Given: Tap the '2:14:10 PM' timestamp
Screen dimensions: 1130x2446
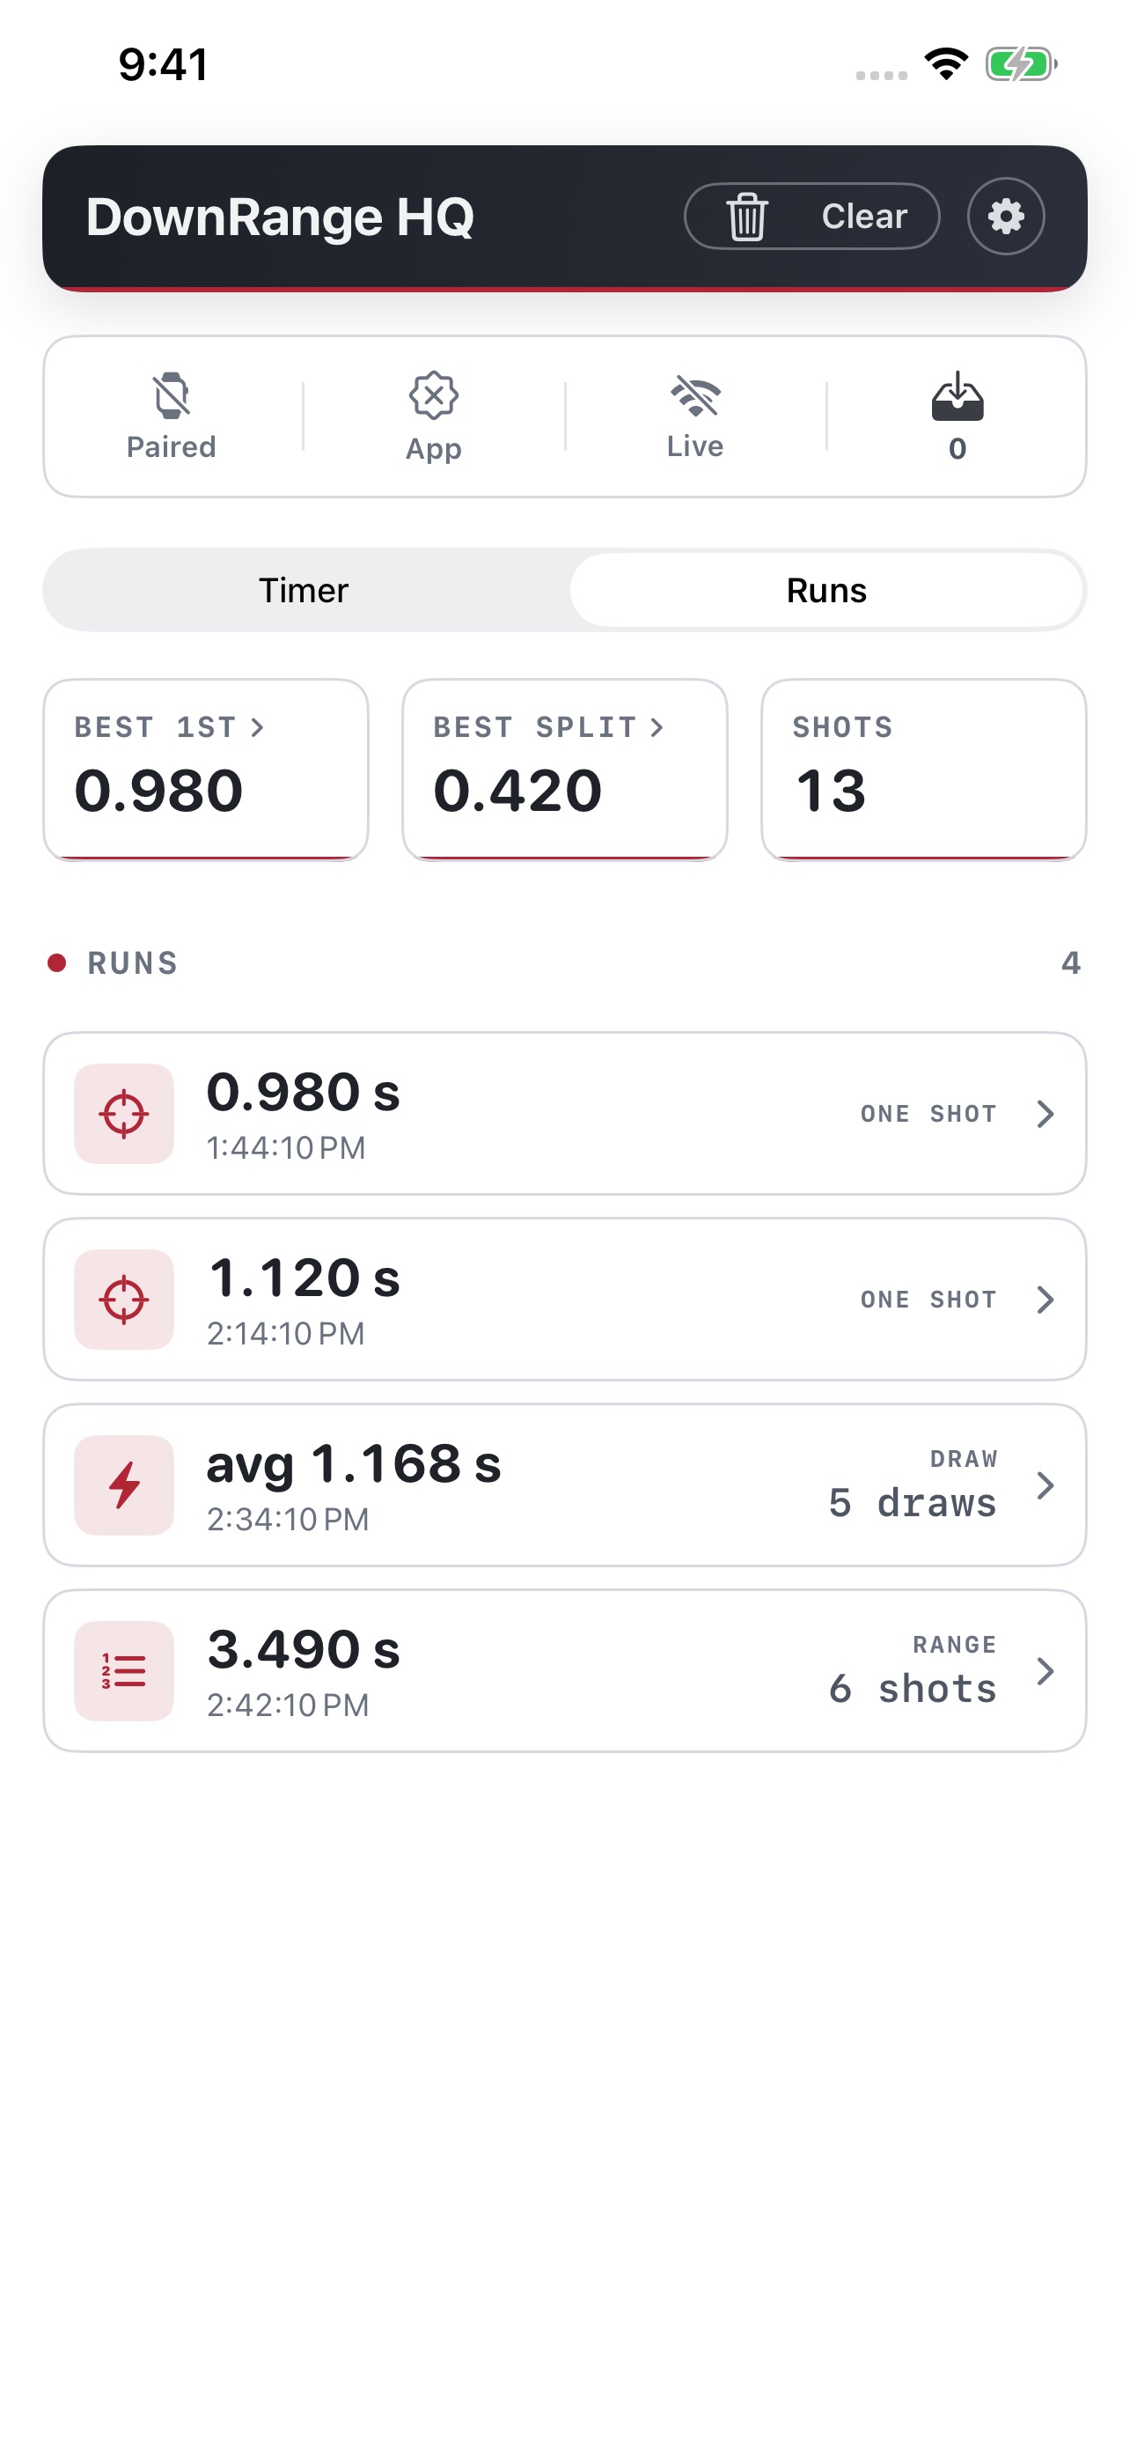Looking at the screenshot, I should click(287, 1334).
